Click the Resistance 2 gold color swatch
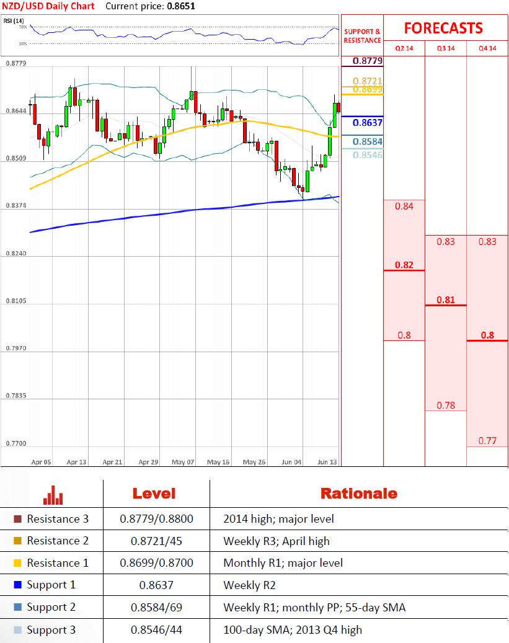 point(17,541)
